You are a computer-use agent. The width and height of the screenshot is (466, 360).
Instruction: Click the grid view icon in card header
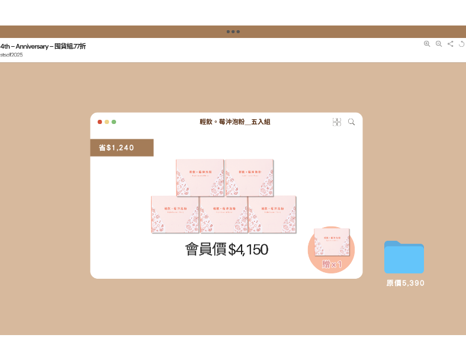[x=337, y=122]
